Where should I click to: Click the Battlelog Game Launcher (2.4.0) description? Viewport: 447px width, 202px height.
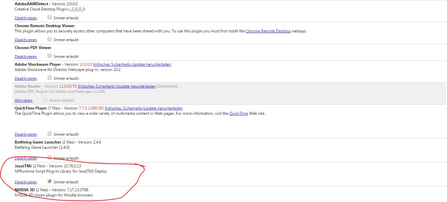pyautogui.click(x=42, y=147)
